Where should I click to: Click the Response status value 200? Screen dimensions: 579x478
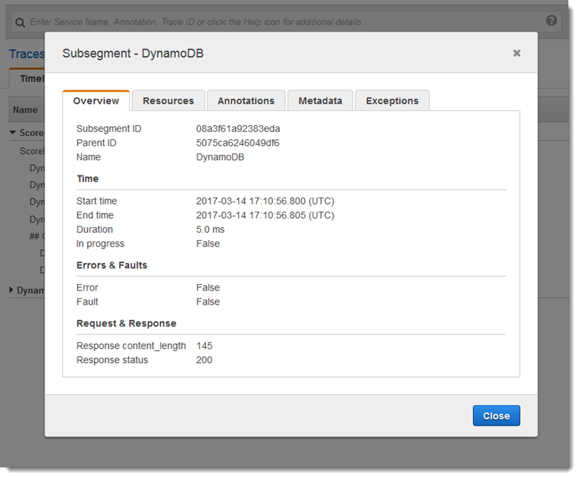tap(204, 360)
